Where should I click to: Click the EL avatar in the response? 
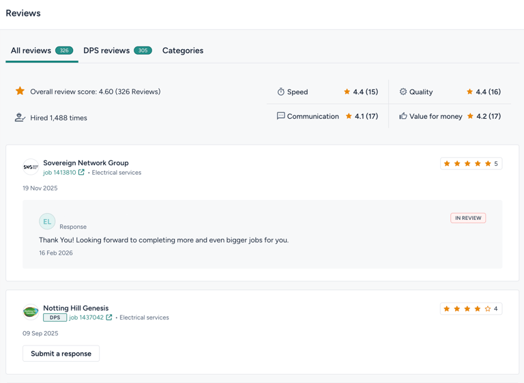pyautogui.click(x=47, y=221)
